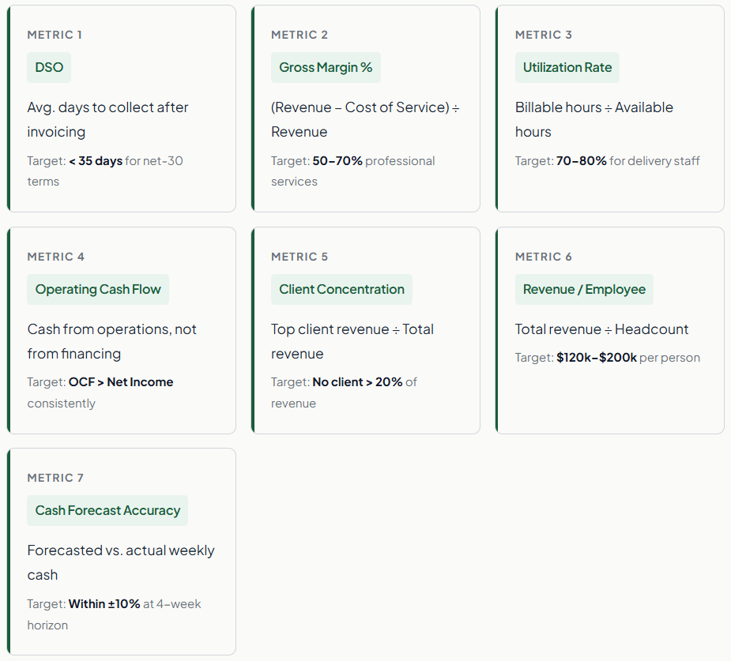Viewport: 731px width, 661px height.
Task: Click the 'Within ±10%' target value
Action: (104, 604)
